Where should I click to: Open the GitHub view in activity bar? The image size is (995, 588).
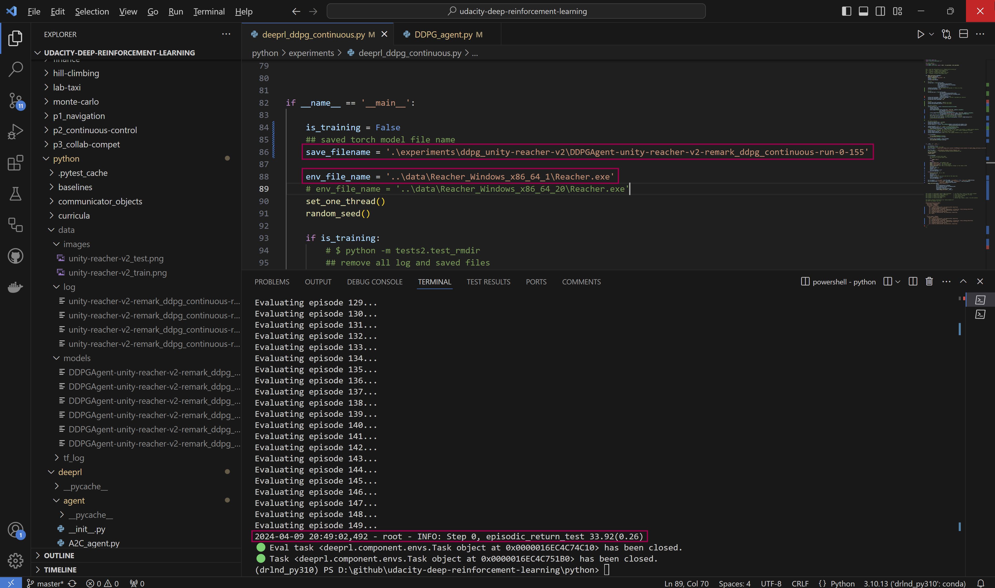click(16, 256)
